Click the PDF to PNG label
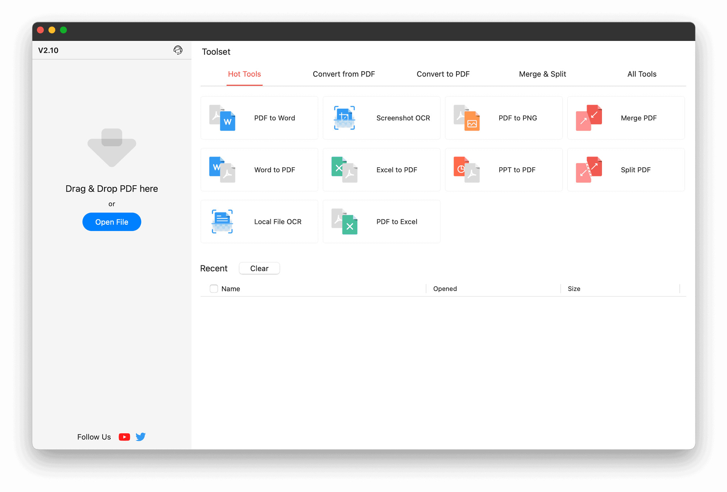The width and height of the screenshot is (727, 492). (518, 118)
